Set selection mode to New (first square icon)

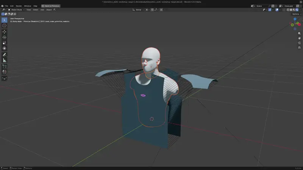tap(3, 14)
